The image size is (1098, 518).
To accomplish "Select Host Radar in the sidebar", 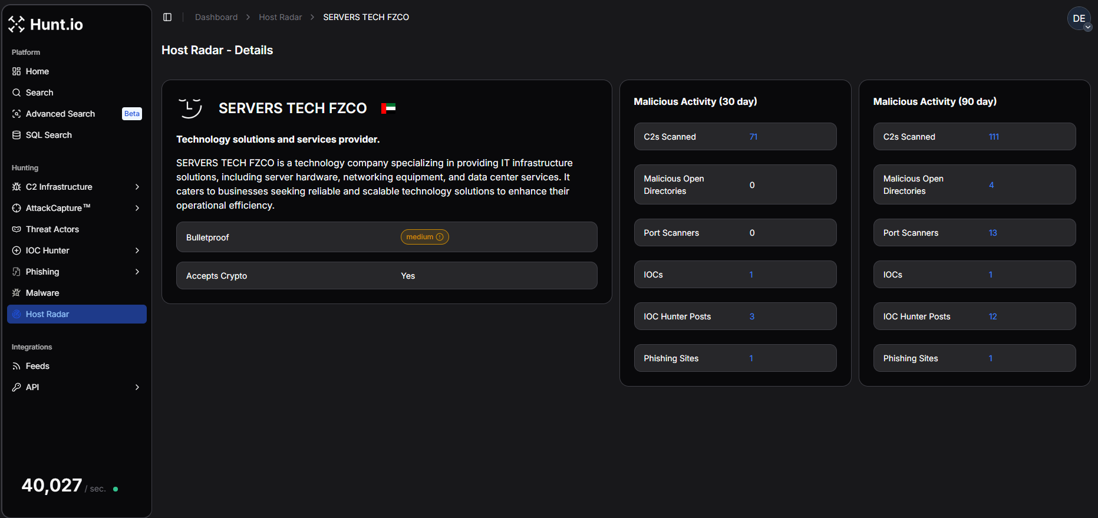I will point(77,314).
